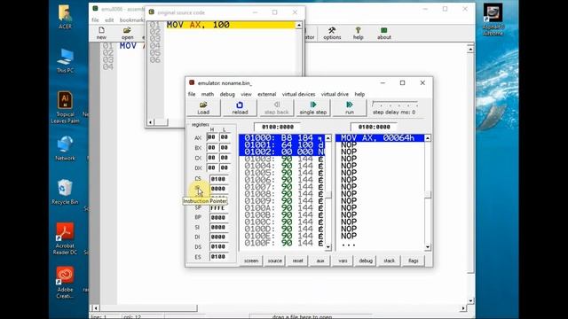The width and height of the screenshot is (568, 319).
Task: Click AX high byte register field
Action: pyautogui.click(x=212, y=137)
